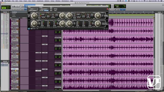Arm record on the m149.11 track
Image resolution: width=164 pixels, height=92 pixels.
coord(12,71)
